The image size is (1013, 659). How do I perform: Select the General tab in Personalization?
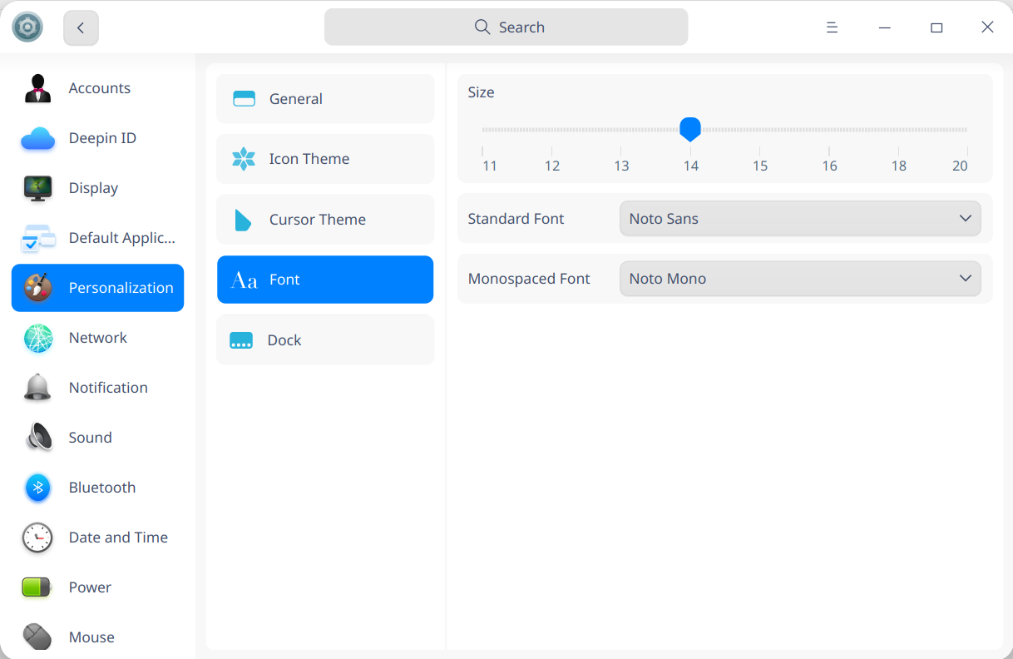coord(325,99)
